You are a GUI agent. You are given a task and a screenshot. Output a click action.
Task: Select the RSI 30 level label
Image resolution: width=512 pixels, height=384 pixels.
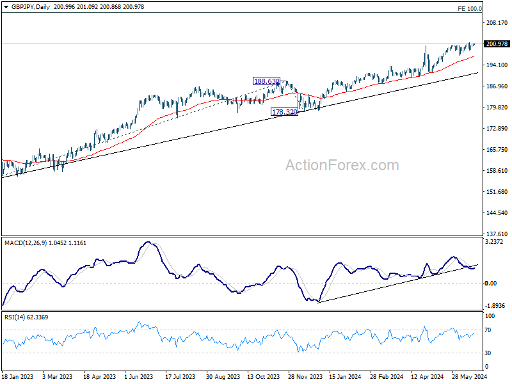488,353
